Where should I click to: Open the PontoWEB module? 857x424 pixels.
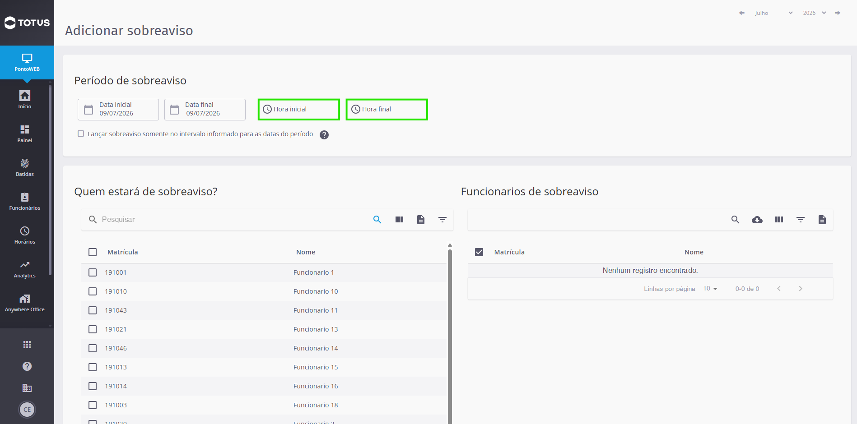click(27, 62)
